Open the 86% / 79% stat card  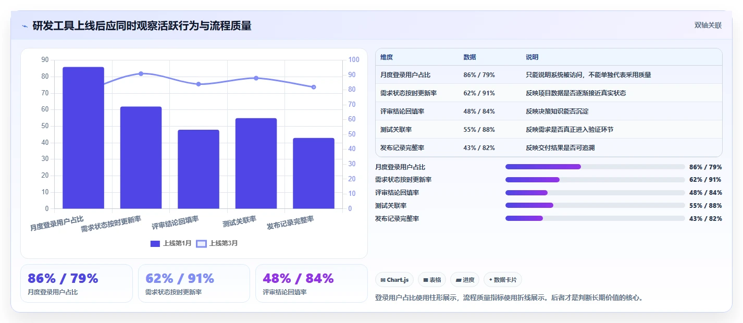pos(77,283)
